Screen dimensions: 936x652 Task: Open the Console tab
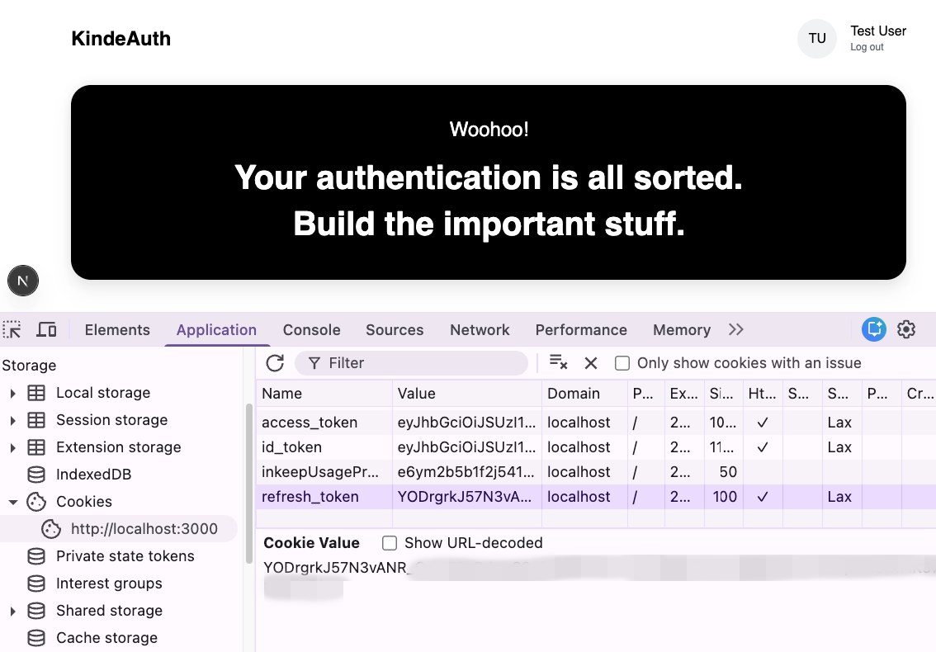(x=311, y=329)
